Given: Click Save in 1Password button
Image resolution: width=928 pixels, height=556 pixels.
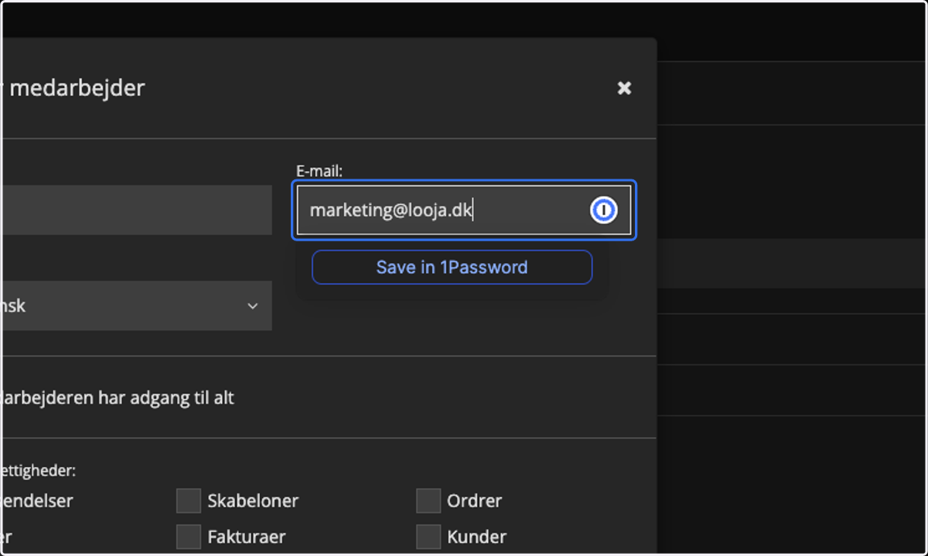Looking at the screenshot, I should pos(452,267).
